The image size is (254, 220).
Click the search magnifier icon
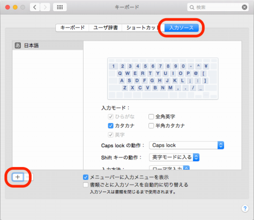click(192, 7)
